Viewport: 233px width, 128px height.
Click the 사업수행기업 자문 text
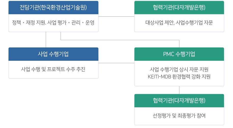(194, 23)
